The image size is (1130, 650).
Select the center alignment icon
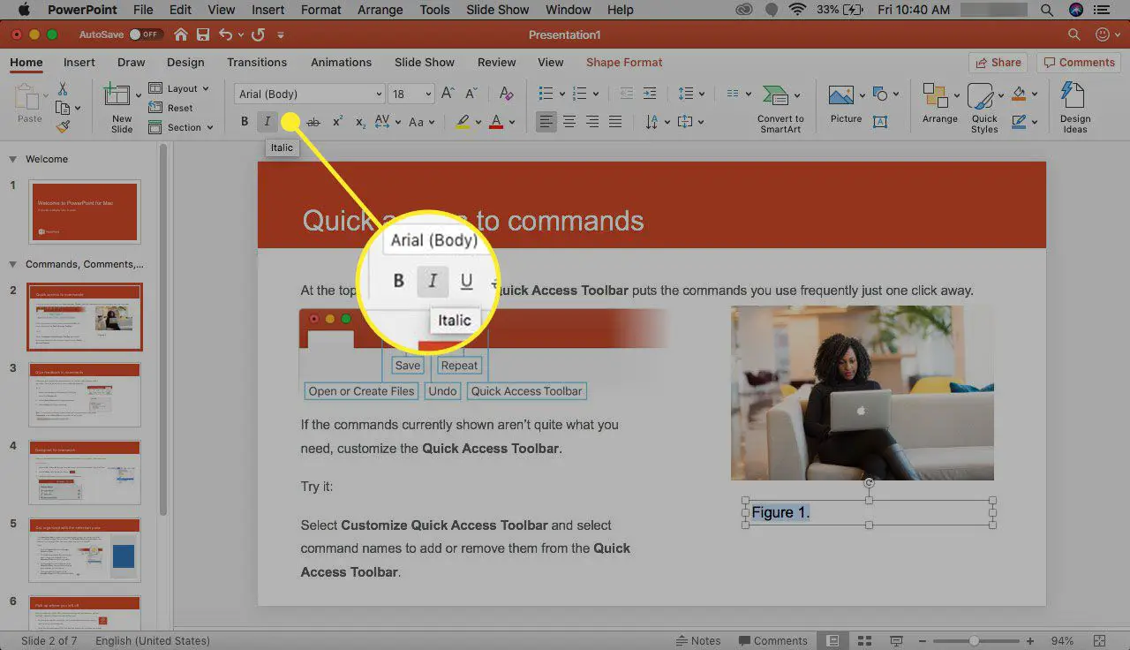click(x=569, y=121)
